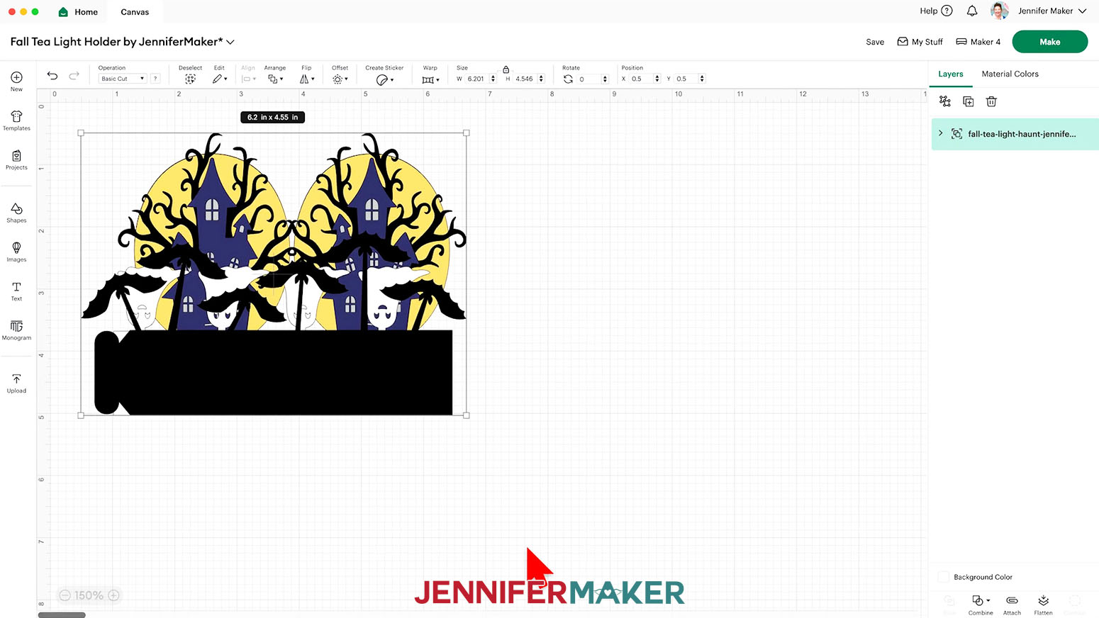1099x618 pixels.
Task: Switch to the Home tab
Action: click(x=78, y=11)
